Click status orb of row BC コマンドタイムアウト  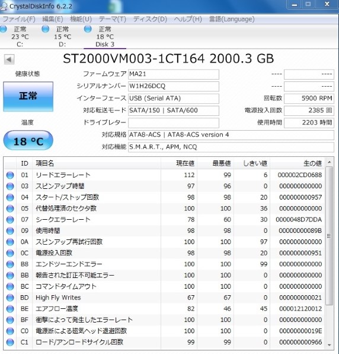tap(10, 286)
